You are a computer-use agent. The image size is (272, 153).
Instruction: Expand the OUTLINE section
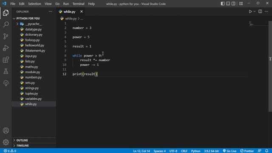coord(34,140)
